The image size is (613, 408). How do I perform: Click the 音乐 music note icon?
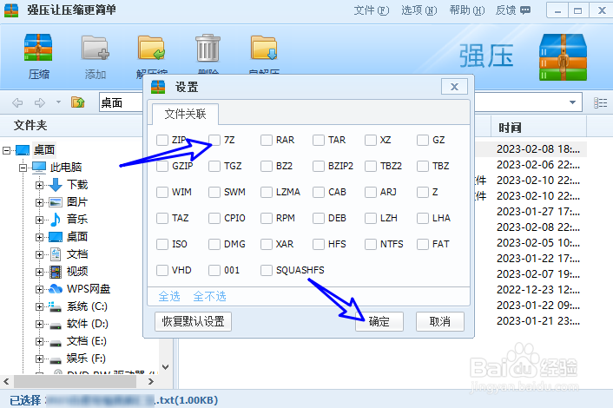coord(56,220)
